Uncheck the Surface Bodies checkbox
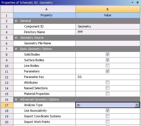The width and height of the screenshot is (141, 126). pos(107,60)
